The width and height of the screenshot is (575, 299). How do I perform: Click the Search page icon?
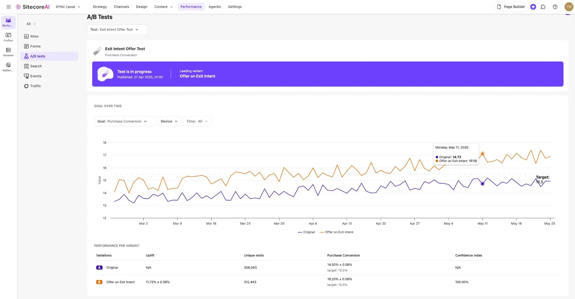pos(26,66)
